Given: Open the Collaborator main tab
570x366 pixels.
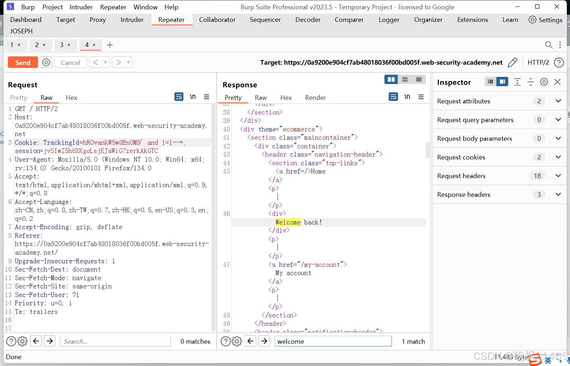Looking at the screenshot, I should (217, 20).
